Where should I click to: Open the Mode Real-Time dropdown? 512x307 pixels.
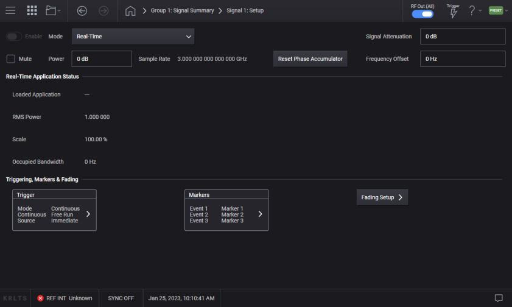click(133, 37)
